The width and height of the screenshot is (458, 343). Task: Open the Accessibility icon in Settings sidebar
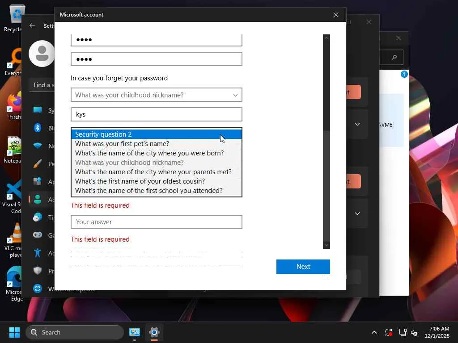pos(38,253)
